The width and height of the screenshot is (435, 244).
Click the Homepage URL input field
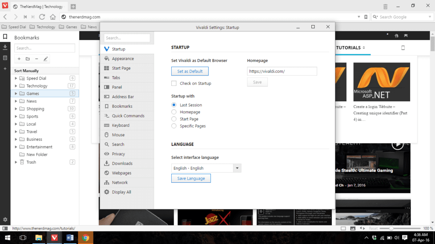click(x=282, y=71)
